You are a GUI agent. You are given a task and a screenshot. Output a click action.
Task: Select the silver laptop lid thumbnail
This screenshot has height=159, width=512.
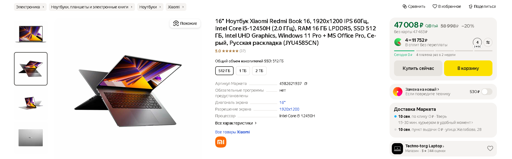(x=31, y=138)
